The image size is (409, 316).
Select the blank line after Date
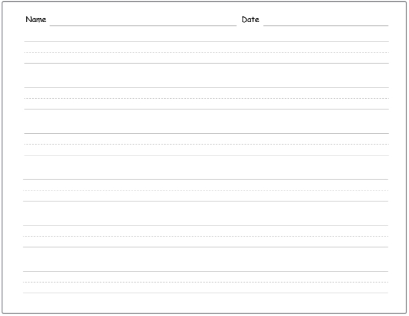click(326, 26)
